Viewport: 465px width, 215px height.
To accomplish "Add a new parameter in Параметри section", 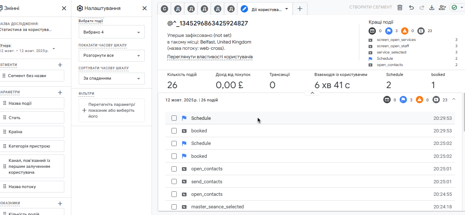I will 60,92.
